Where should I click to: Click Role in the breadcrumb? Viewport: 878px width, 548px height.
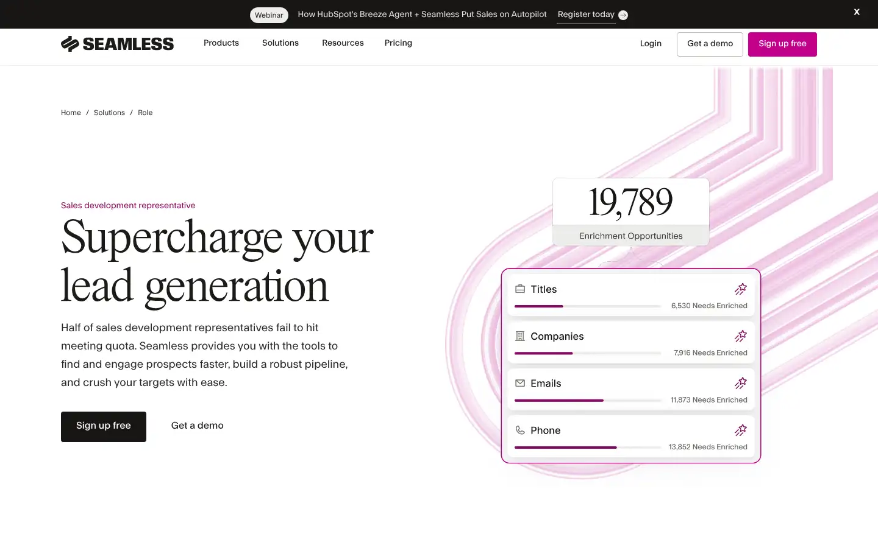[145, 113]
